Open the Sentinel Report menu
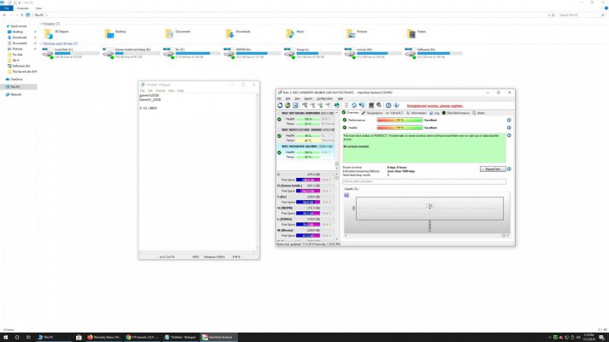 click(x=308, y=98)
